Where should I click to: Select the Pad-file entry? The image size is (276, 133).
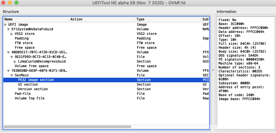pyautogui.click(x=23, y=94)
